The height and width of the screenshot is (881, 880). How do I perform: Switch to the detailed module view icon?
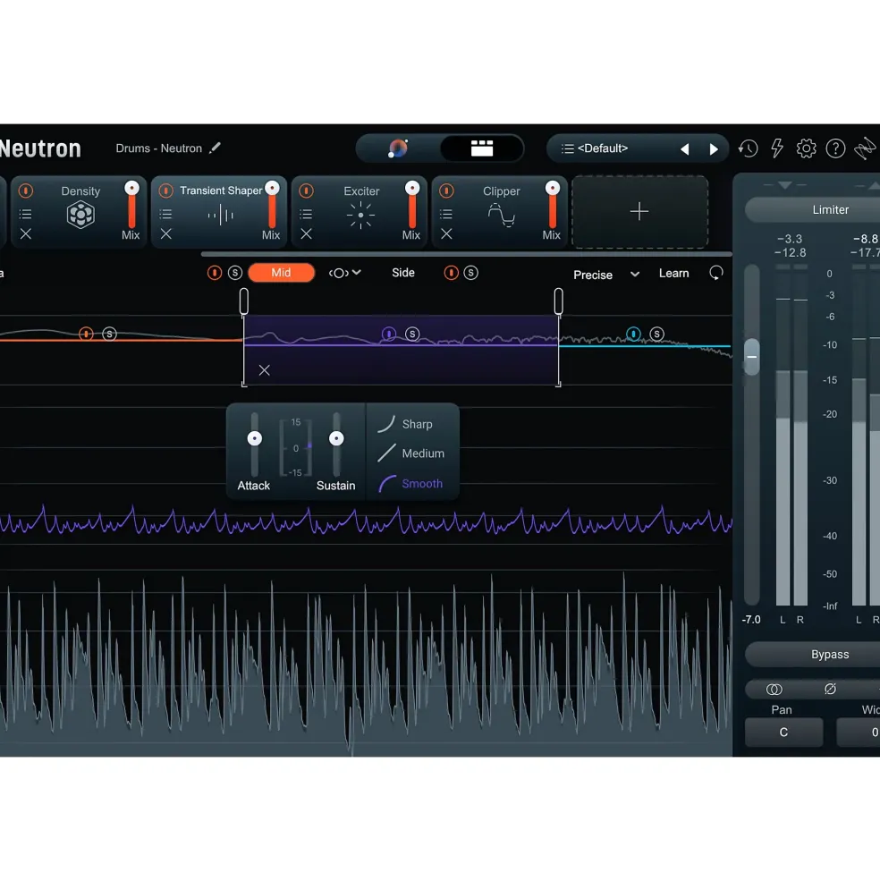pos(481,148)
